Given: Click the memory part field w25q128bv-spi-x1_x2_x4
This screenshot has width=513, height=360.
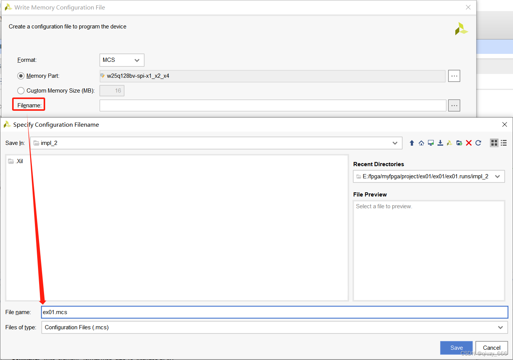Looking at the screenshot, I should [272, 76].
